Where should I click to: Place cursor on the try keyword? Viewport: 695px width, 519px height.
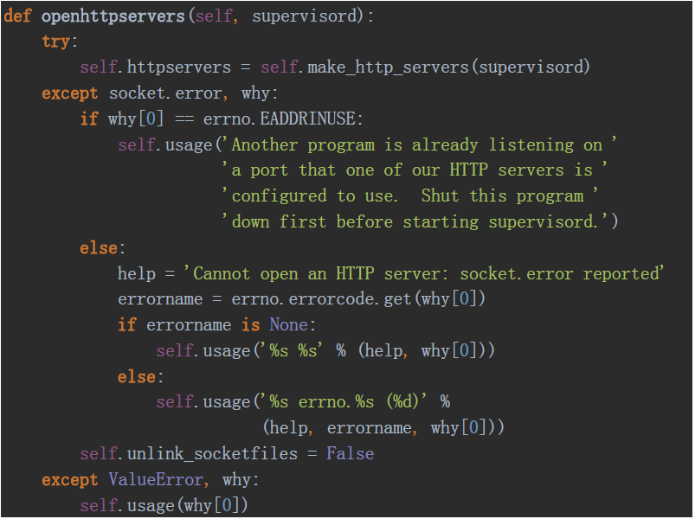click(x=56, y=42)
